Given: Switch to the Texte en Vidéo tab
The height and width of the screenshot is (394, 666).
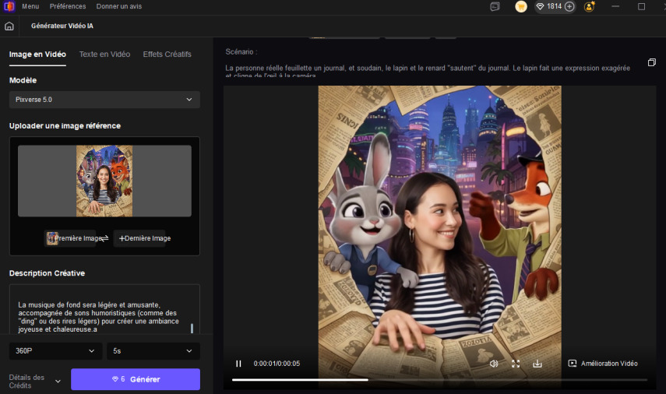Looking at the screenshot, I should pyautogui.click(x=104, y=55).
